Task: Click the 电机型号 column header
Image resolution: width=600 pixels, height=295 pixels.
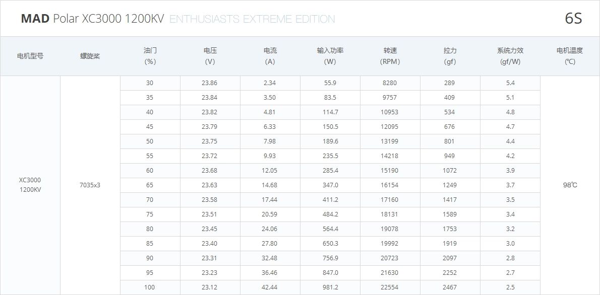Action: click(x=30, y=56)
